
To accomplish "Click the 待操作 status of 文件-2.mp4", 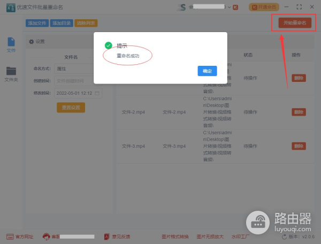I will pos(250,112).
